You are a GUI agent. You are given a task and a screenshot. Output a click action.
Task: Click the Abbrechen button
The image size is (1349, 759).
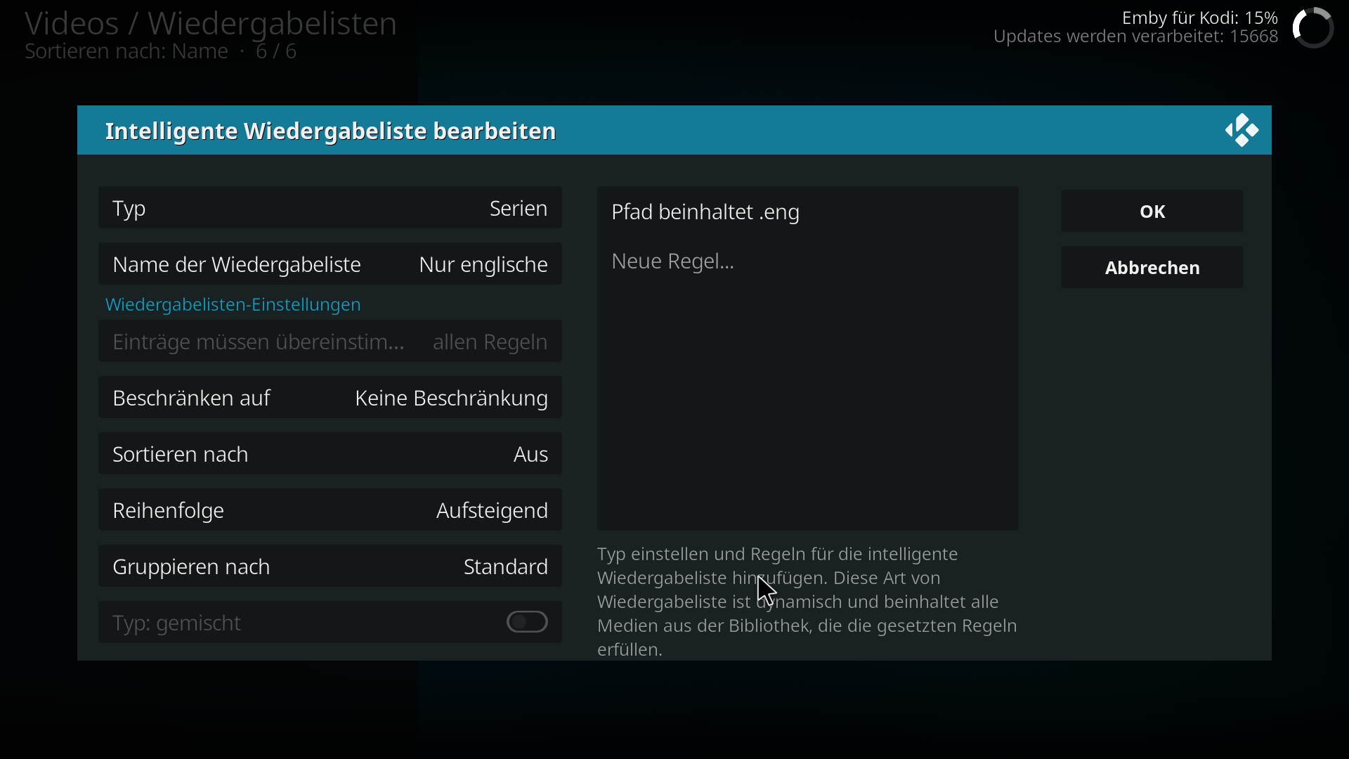(x=1152, y=267)
